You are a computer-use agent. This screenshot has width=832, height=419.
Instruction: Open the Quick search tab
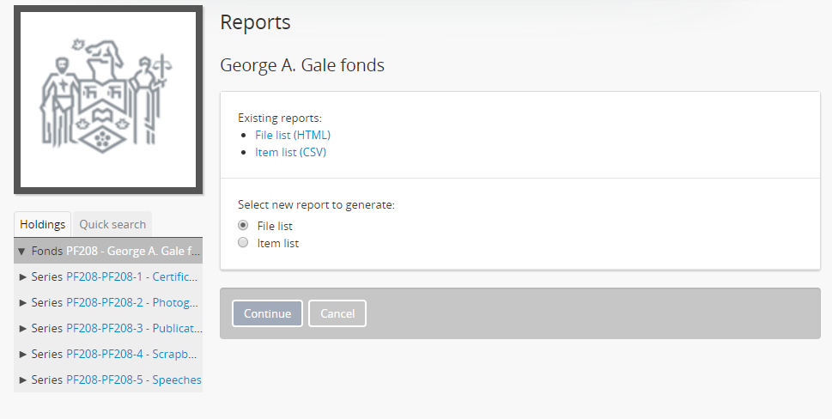click(112, 224)
